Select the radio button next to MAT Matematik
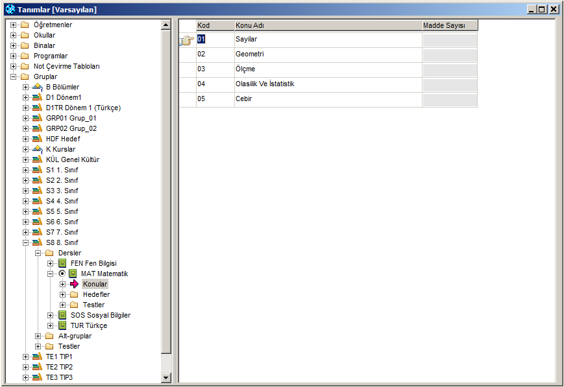Viewport: 564px width, 387px height. pos(62,274)
